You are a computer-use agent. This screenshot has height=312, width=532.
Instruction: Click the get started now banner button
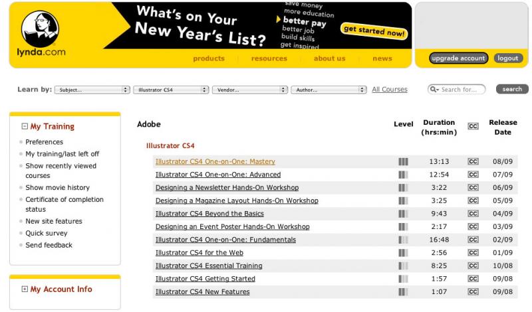coord(374,31)
